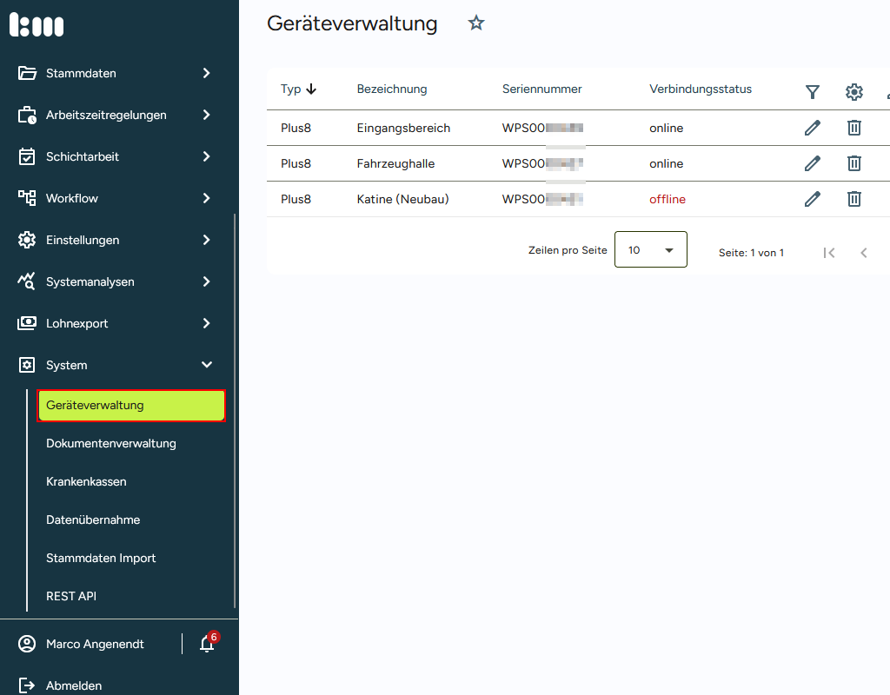Select the REST API menu entry
This screenshot has width=890, height=695.
[71, 596]
